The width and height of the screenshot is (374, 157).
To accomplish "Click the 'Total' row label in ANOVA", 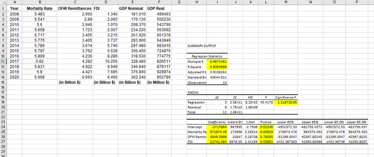I will 197,113.
